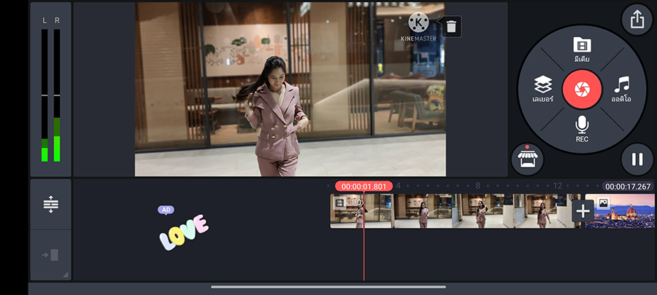Tap the share/export icon
This screenshot has width=657, height=295.
click(x=637, y=20)
